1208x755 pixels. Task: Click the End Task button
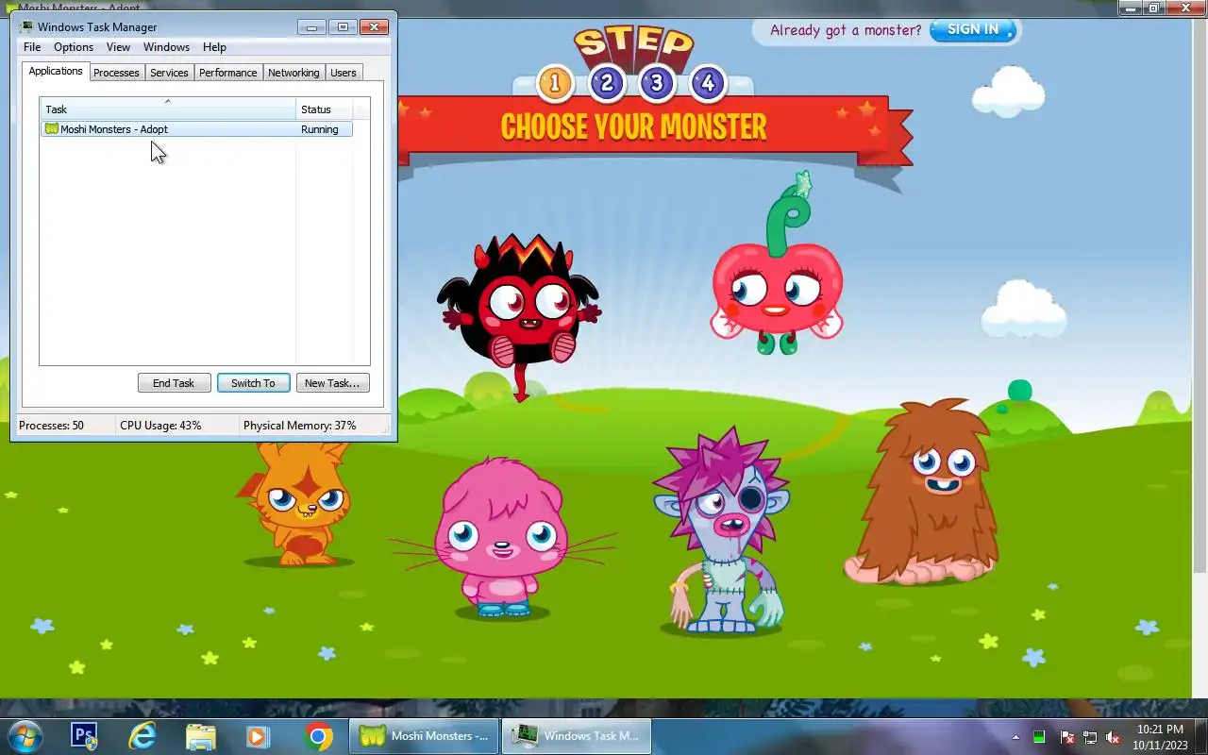[x=174, y=383]
